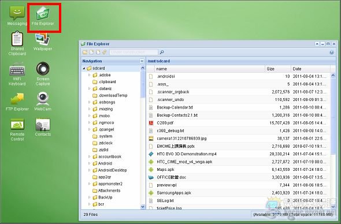The width and height of the screenshot is (341, 224).
Task: Open the FTP Explorer icon
Action: pos(17,102)
